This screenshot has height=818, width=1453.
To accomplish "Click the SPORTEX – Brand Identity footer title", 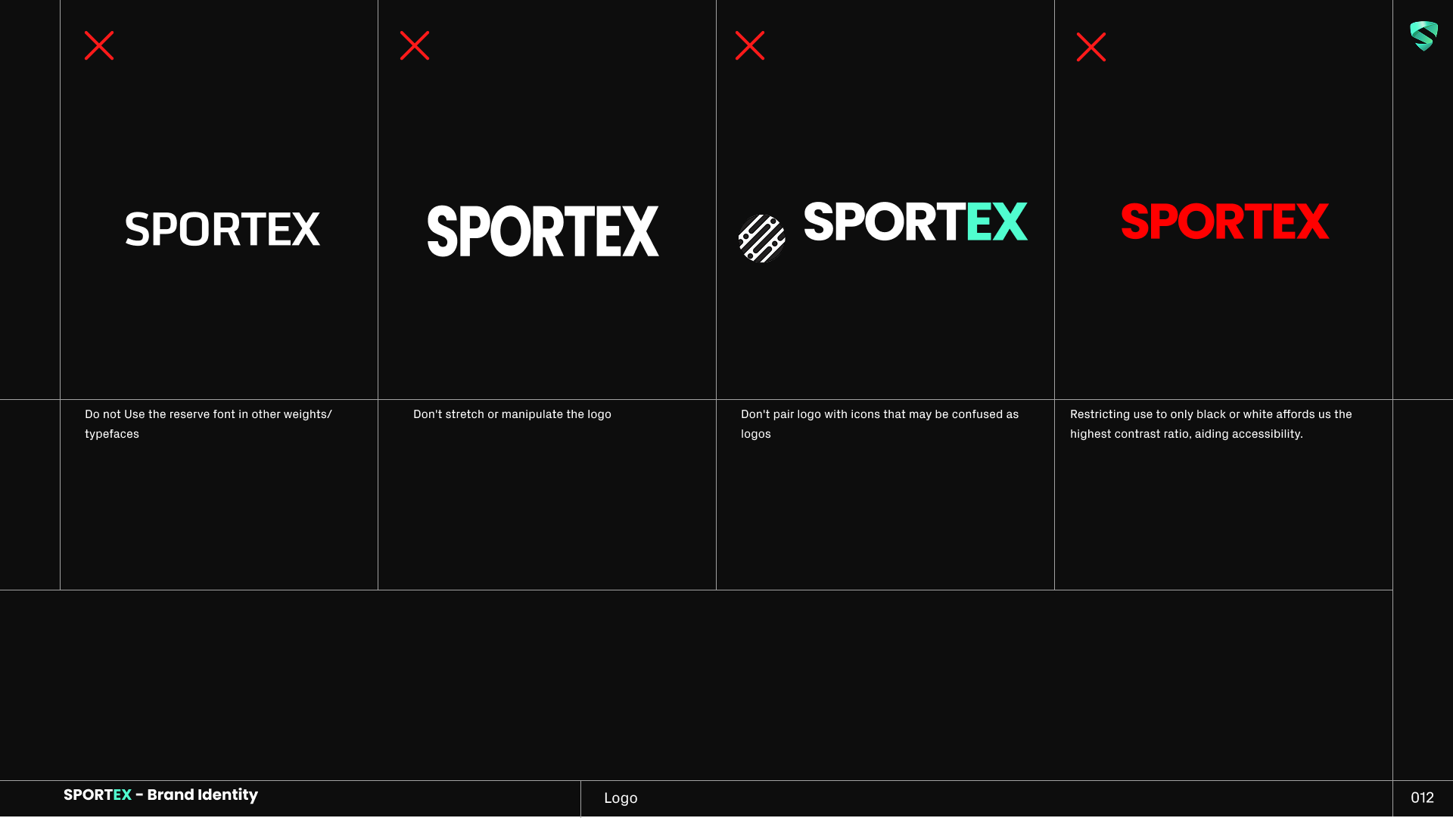I will 160,795.
